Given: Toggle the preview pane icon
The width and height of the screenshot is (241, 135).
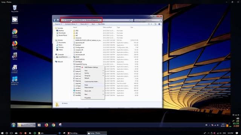Looking at the screenshot, I should [155, 24].
